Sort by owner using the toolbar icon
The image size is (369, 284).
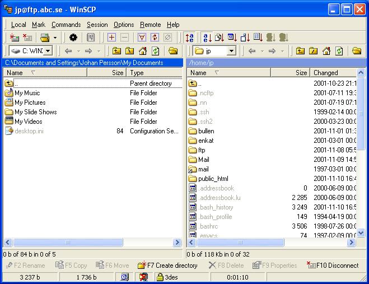pos(270,38)
